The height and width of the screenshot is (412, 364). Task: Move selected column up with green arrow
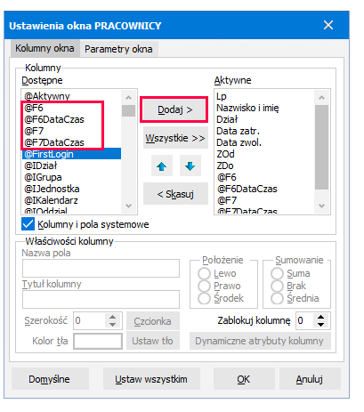tap(162, 166)
